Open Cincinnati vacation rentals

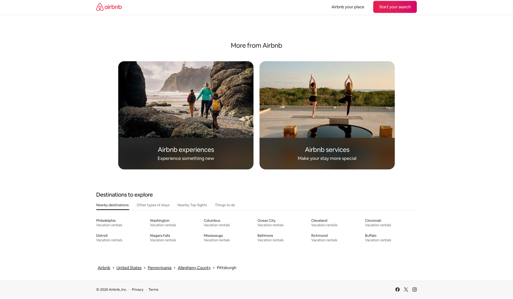(x=378, y=223)
